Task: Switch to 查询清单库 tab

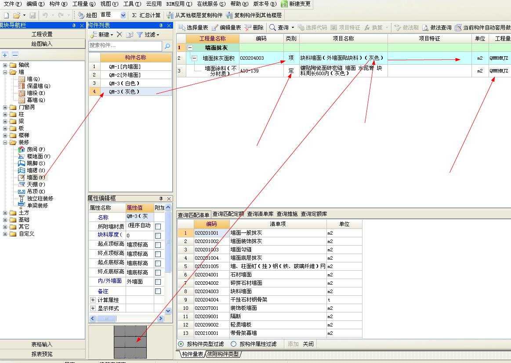Action: (260, 214)
